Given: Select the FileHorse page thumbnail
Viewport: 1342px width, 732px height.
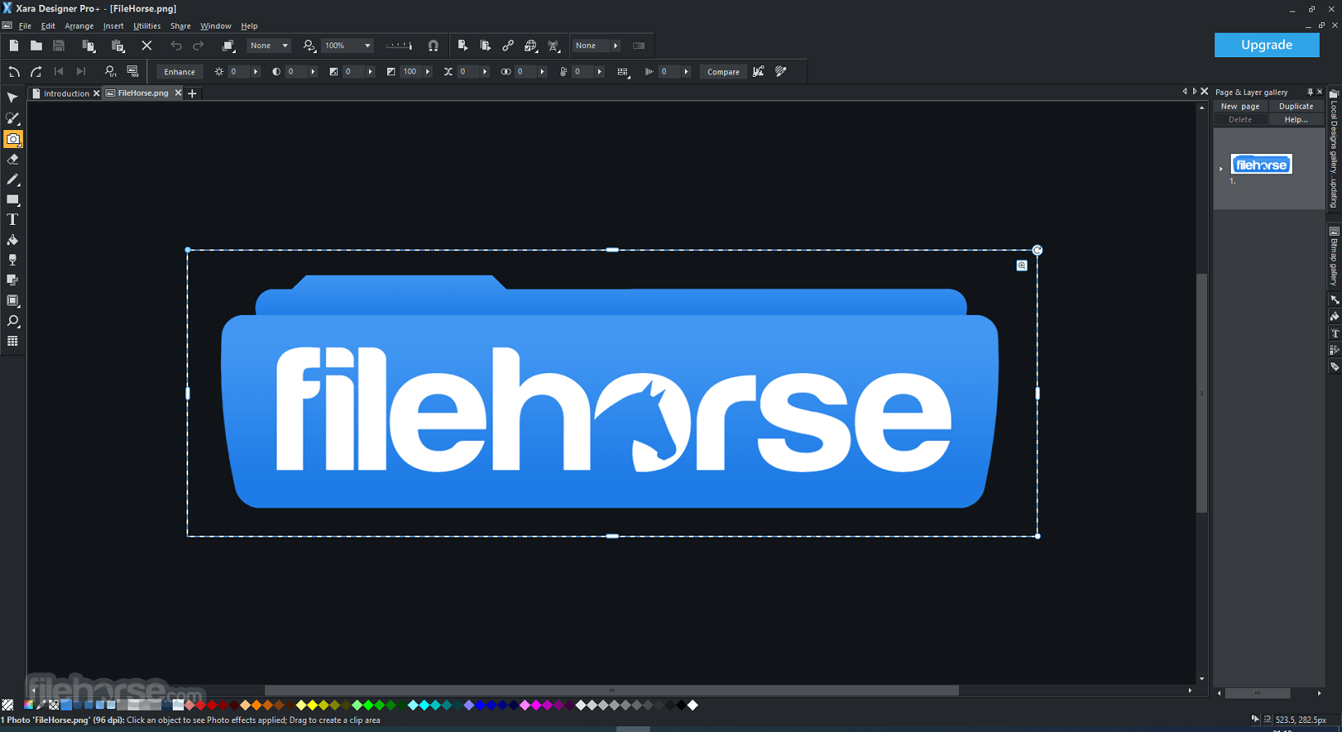Looking at the screenshot, I should click(x=1261, y=164).
